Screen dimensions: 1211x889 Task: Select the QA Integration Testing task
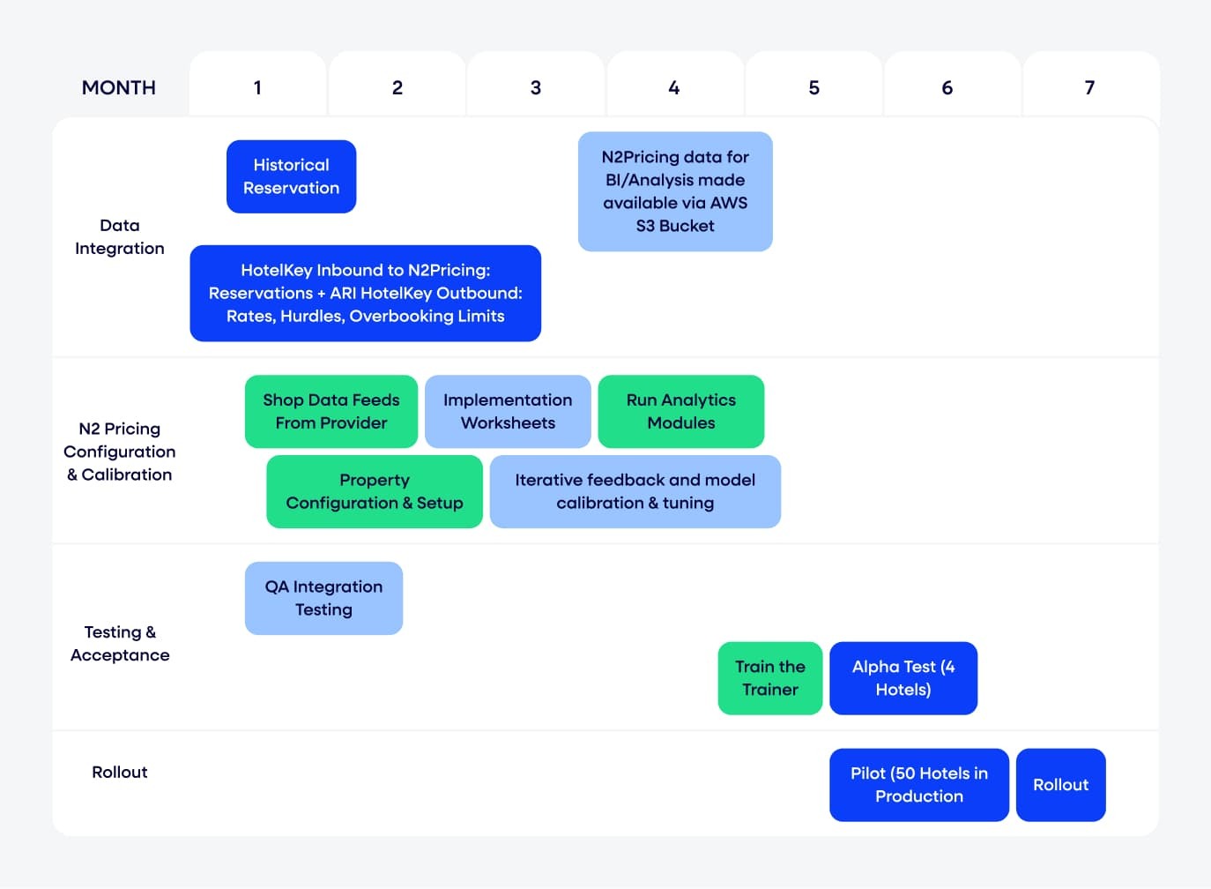tap(323, 598)
